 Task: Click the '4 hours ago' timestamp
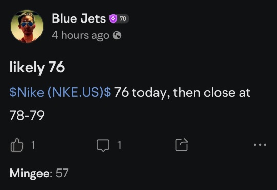tap(81, 35)
